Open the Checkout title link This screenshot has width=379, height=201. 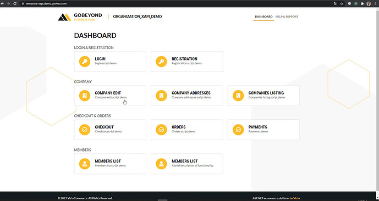tap(104, 127)
